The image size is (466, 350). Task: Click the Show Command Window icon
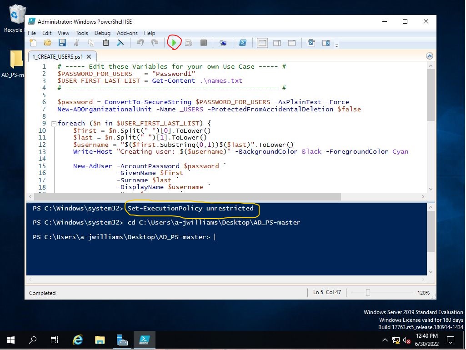click(x=311, y=43)
